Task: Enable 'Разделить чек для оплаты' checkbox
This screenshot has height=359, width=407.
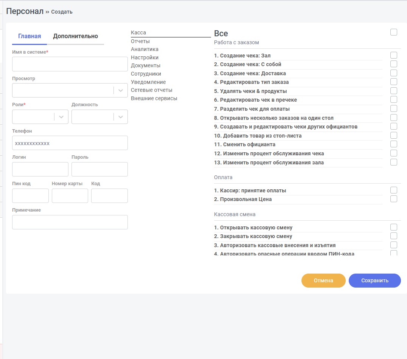Action: 393,108
